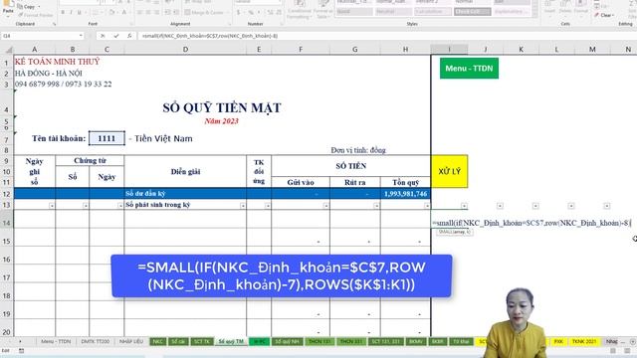The image size is (637, 358).
Task: Select column header K
Action: [x=521, y=50]
